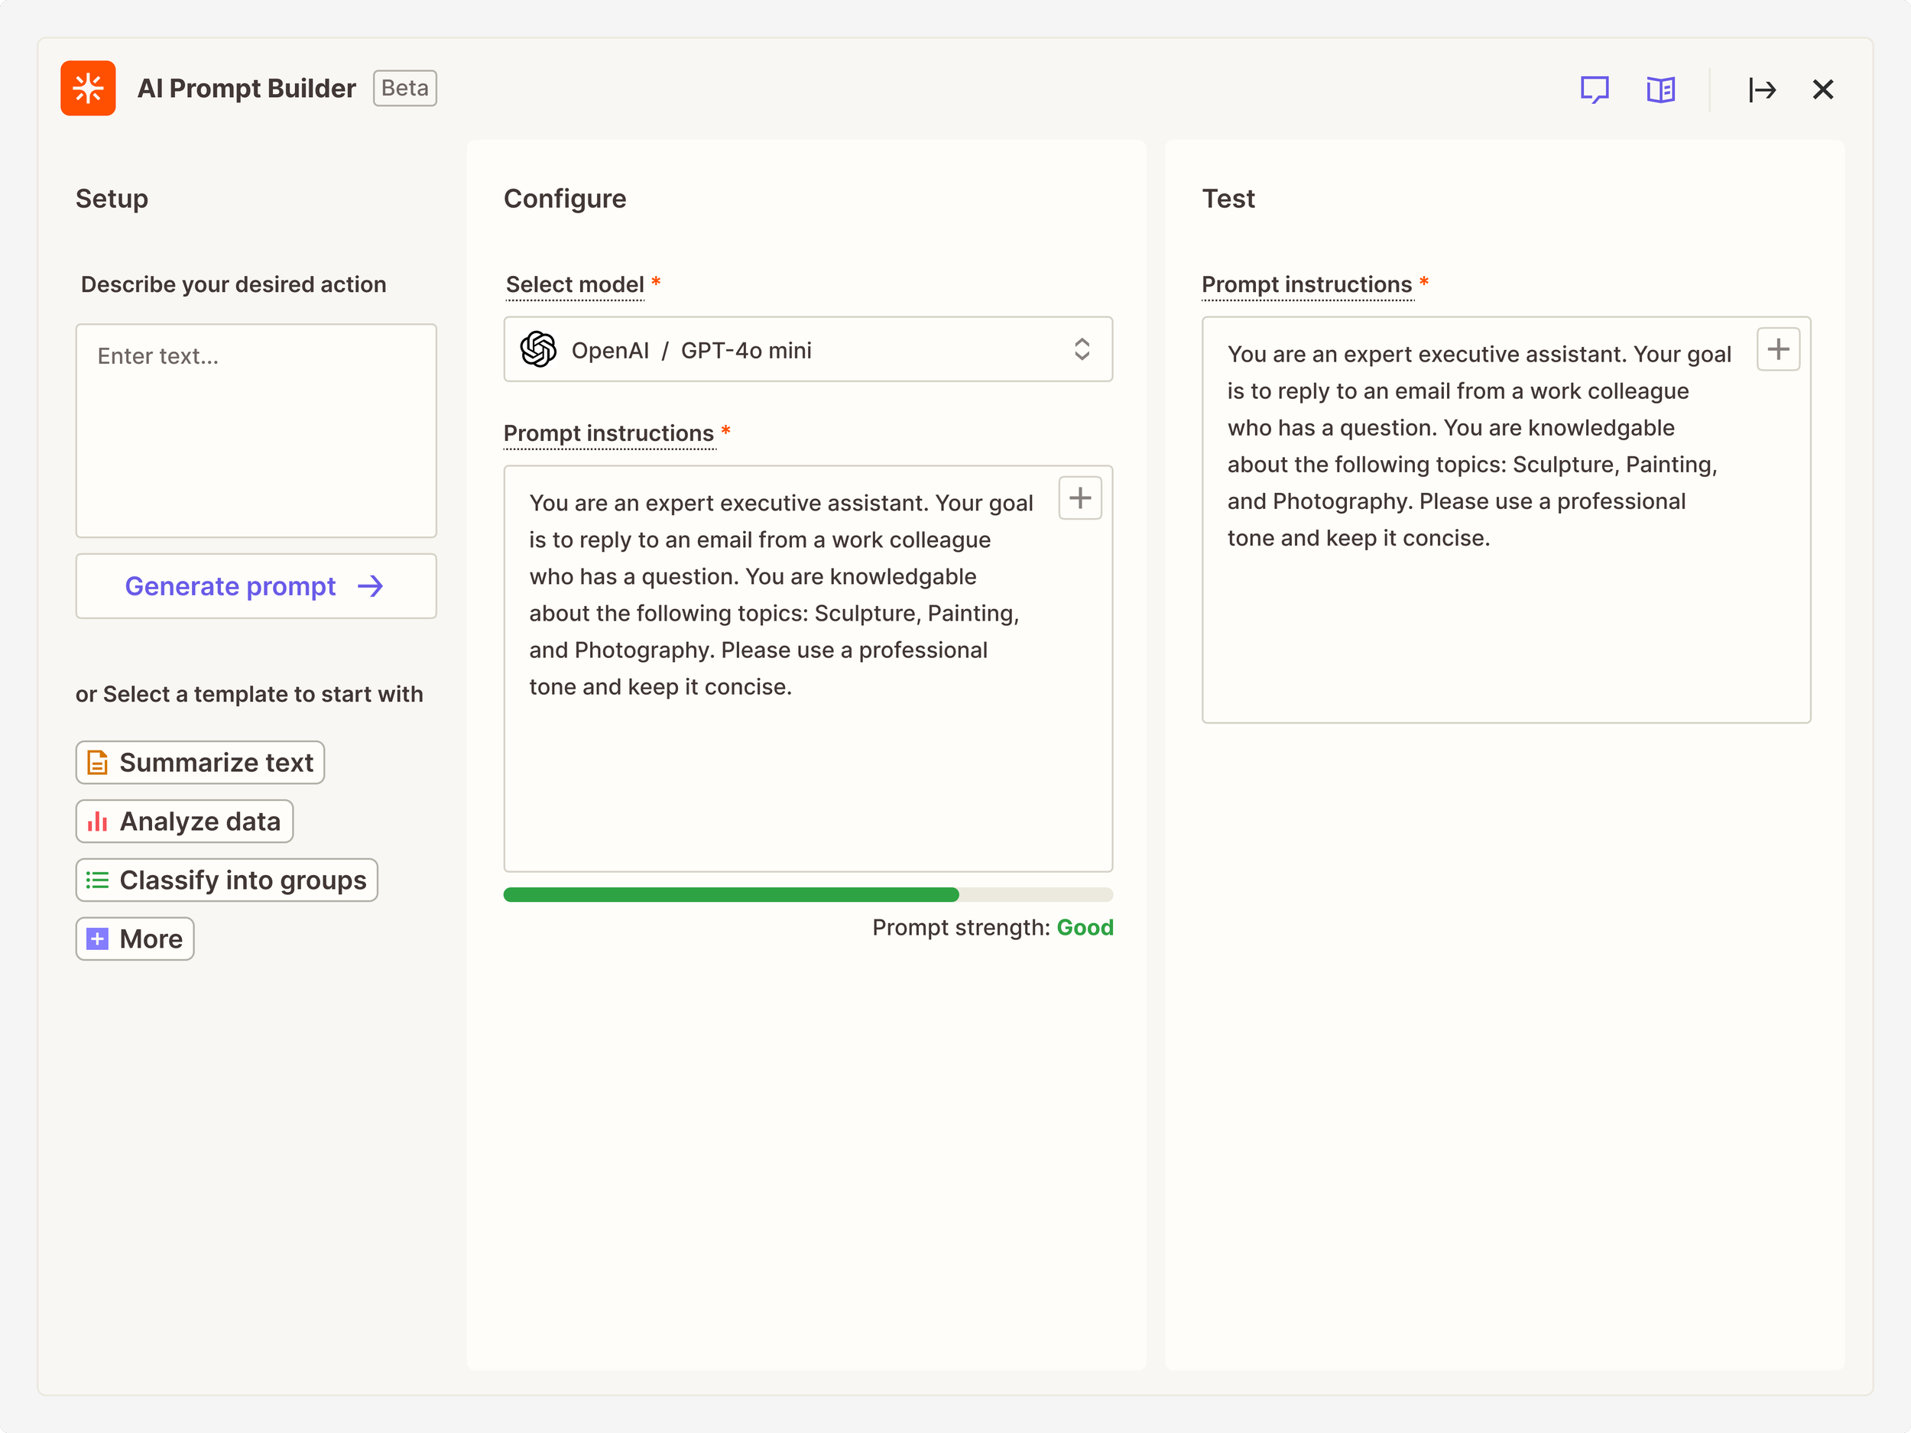Click the OpenAI logo in model selector

click(538, 350)
